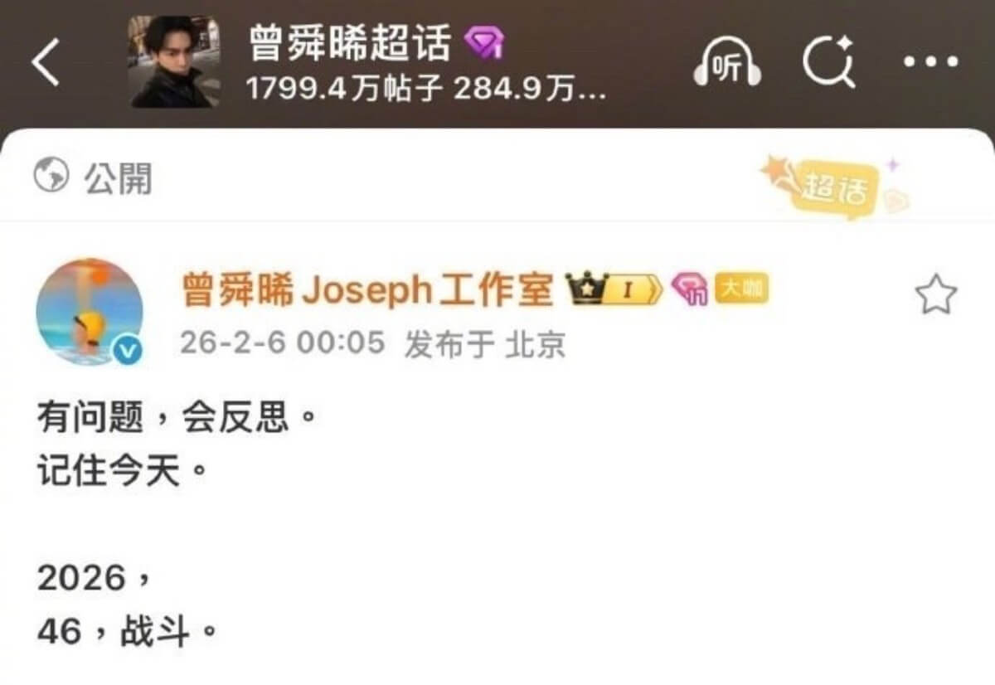Open the 曾舜晞超话 topic avatar thumbnail
The image size is (995, 685).
click(175, 62)
